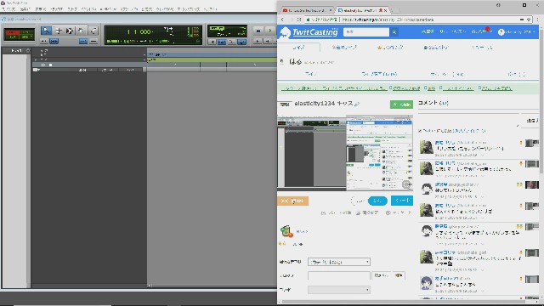The width and height of the screenshot is (544, 306).
Task: Choose the Trimmer tool with the plus cursor
Action: coord(59,31)
